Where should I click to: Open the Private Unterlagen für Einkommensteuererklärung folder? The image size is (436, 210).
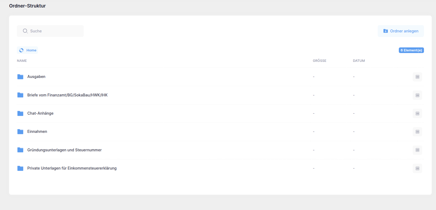click(72, 168)
